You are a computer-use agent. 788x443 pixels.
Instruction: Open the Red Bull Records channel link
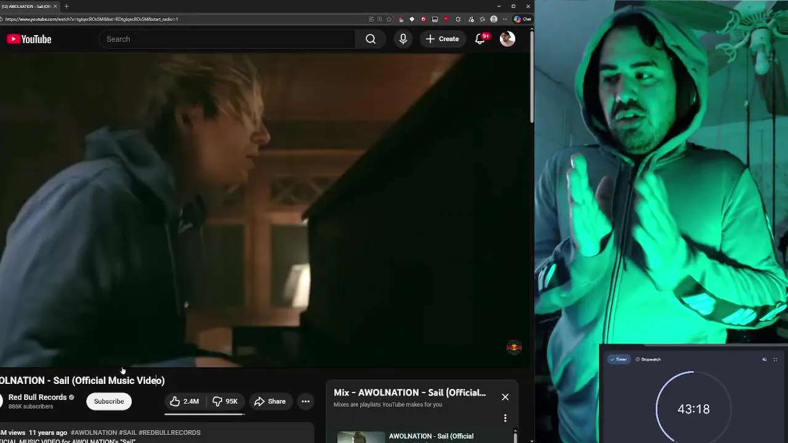click(38, 397)
